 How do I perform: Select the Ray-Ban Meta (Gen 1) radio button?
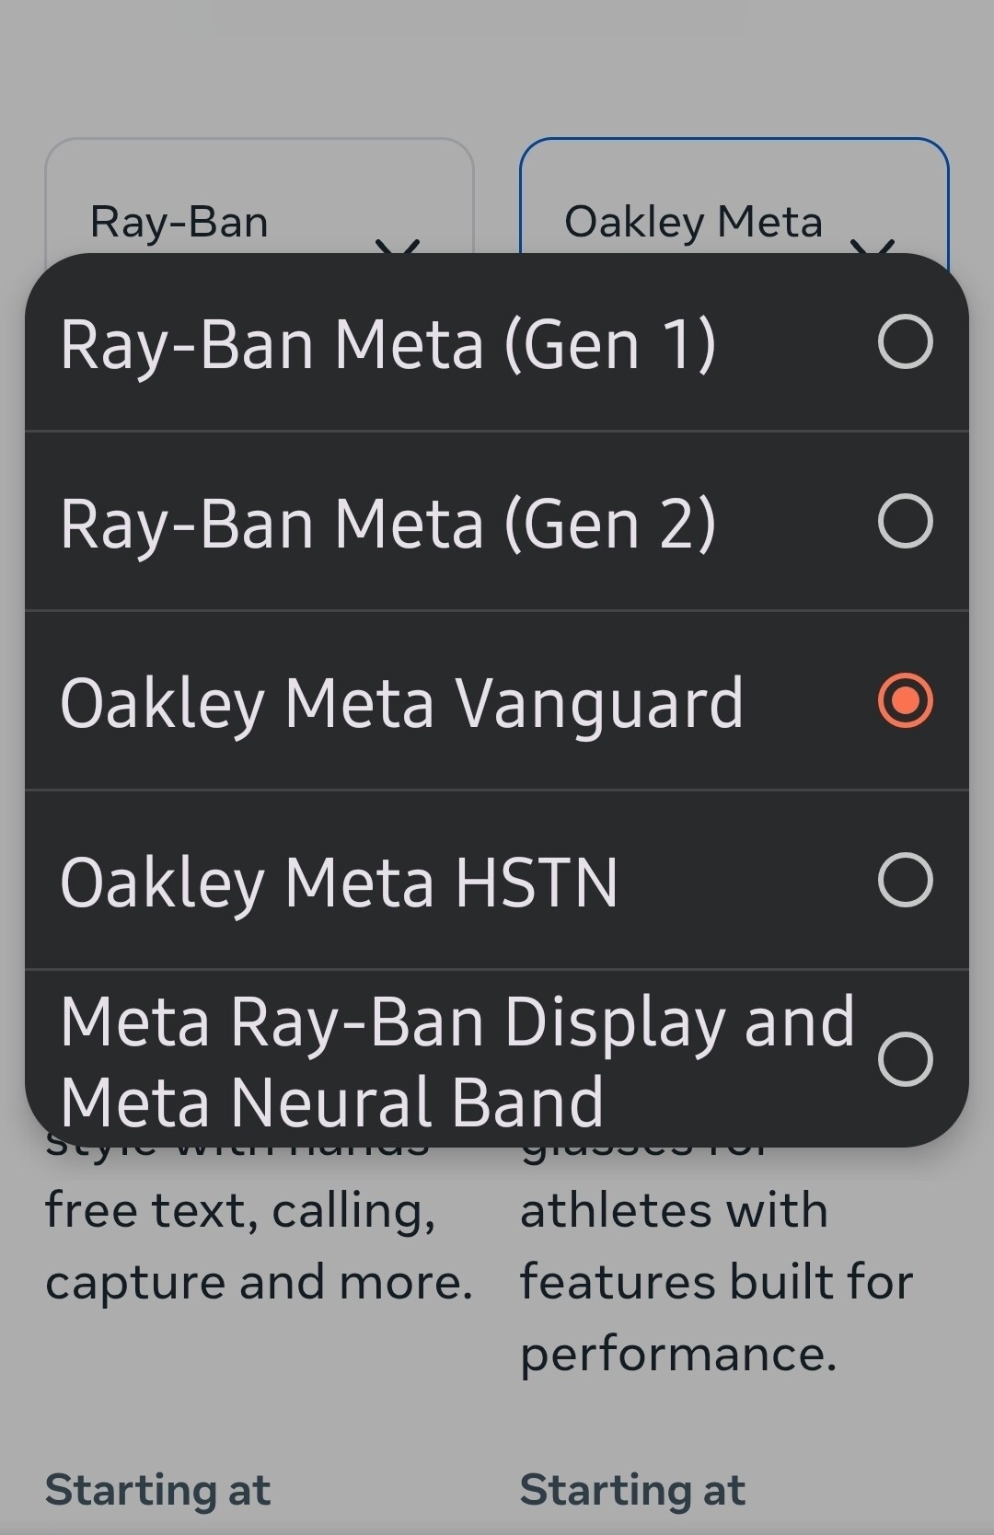coord(906,342)
